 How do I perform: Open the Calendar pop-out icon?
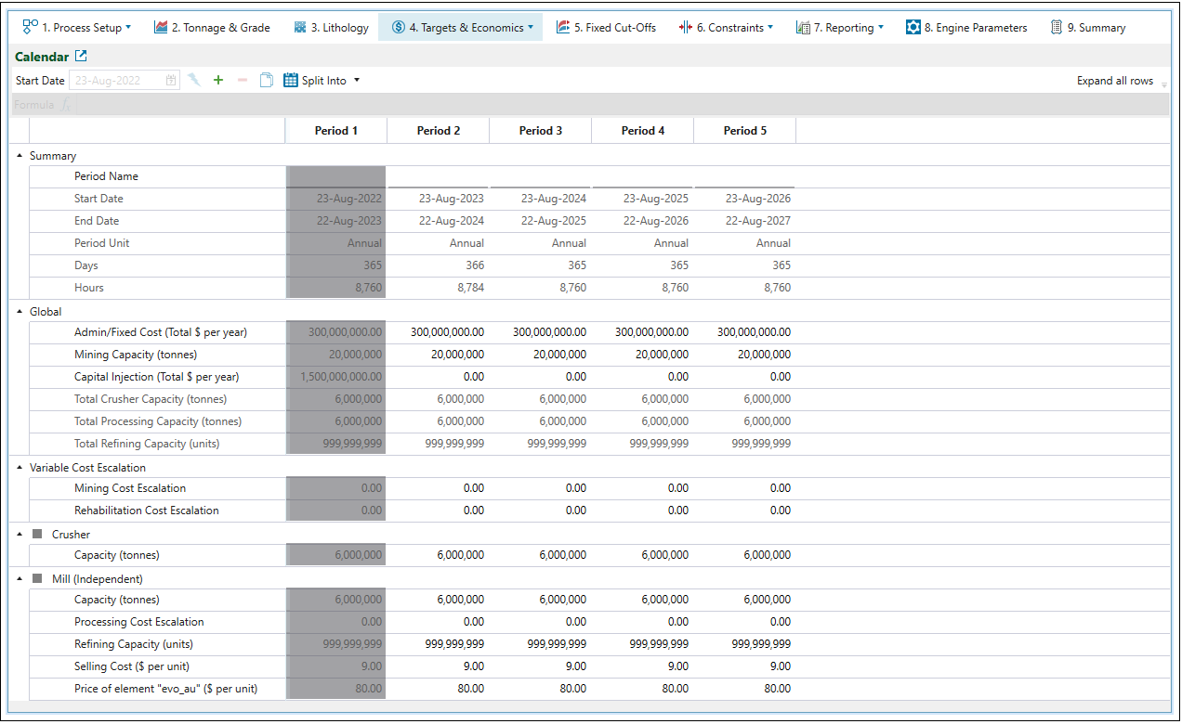coord(81,57)
